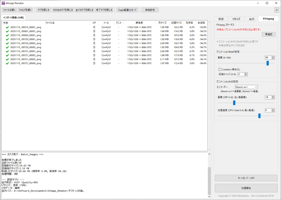Click the メタ icon on the 20251115_185721_00004.png row
Screen dimensions: 281x200
94,63
